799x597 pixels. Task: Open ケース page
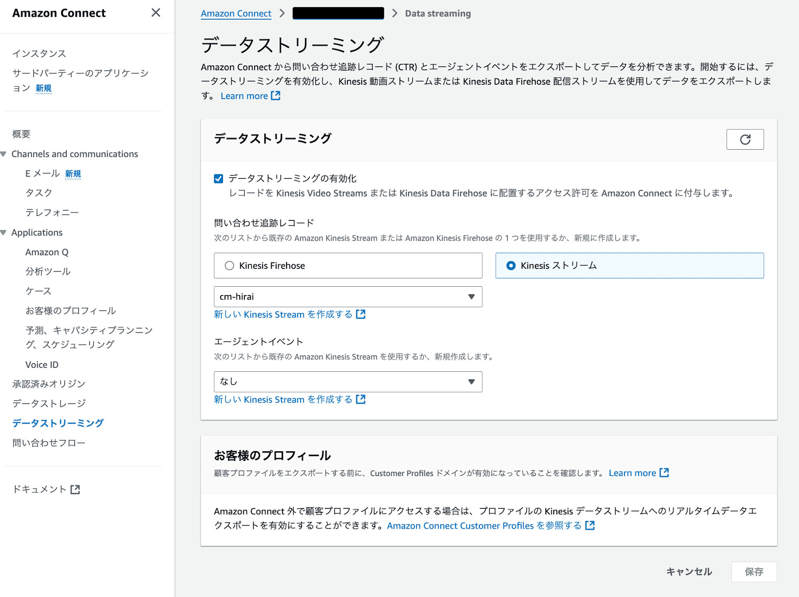tap(38, 291)
